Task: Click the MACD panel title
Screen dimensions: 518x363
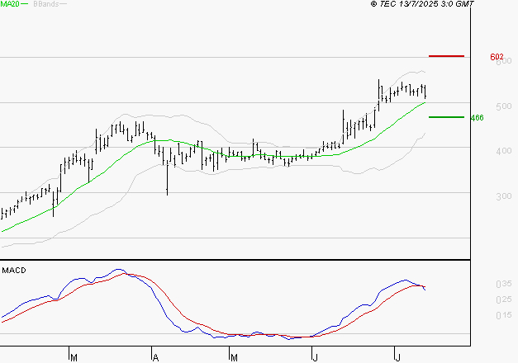Action: pyautogui.click(x=12, y=270)
